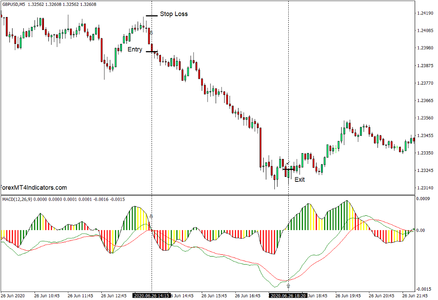
Task: Click the highlighted 2020.06.26 18:20 time label
Action: pos(288,296)
